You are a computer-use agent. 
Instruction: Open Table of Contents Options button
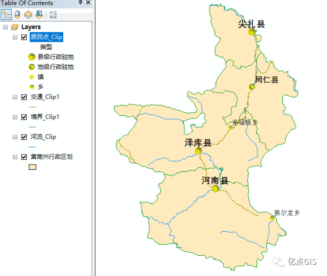tap(53, 15)
